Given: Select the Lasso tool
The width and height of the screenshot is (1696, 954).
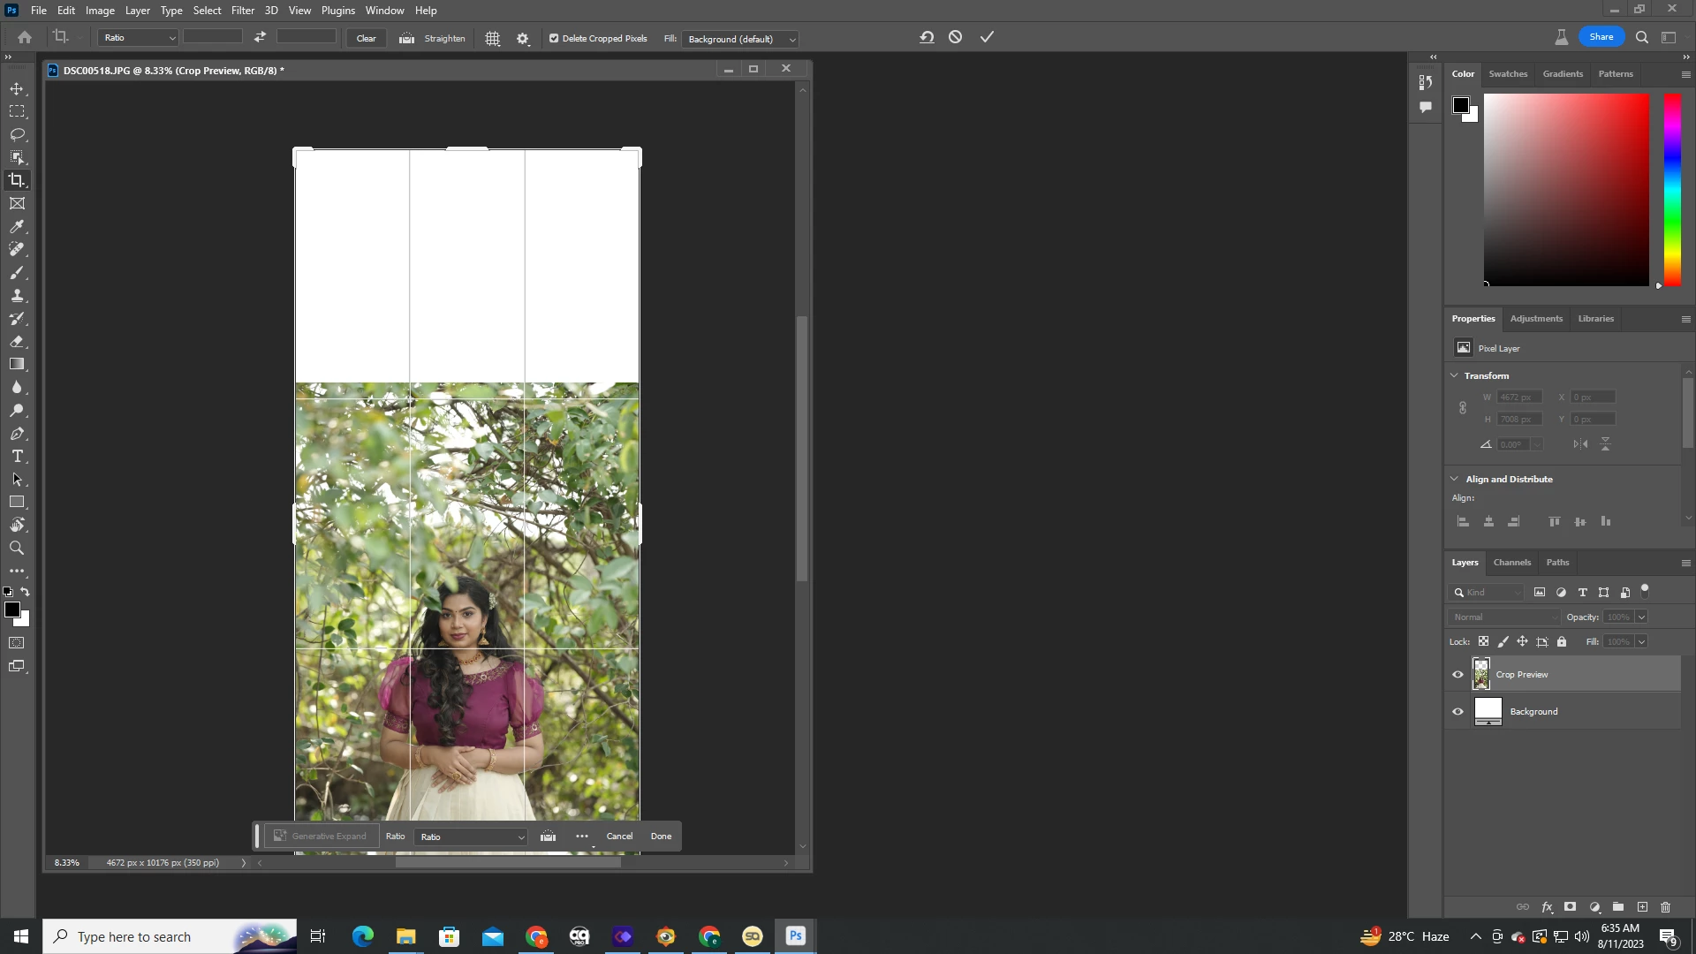Looking at the screenshot, I should (17, 134).
